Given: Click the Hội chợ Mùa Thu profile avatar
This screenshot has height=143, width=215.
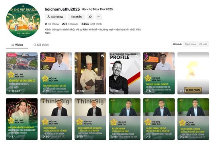Looking at the screenshot, I should tap(23, 21).
